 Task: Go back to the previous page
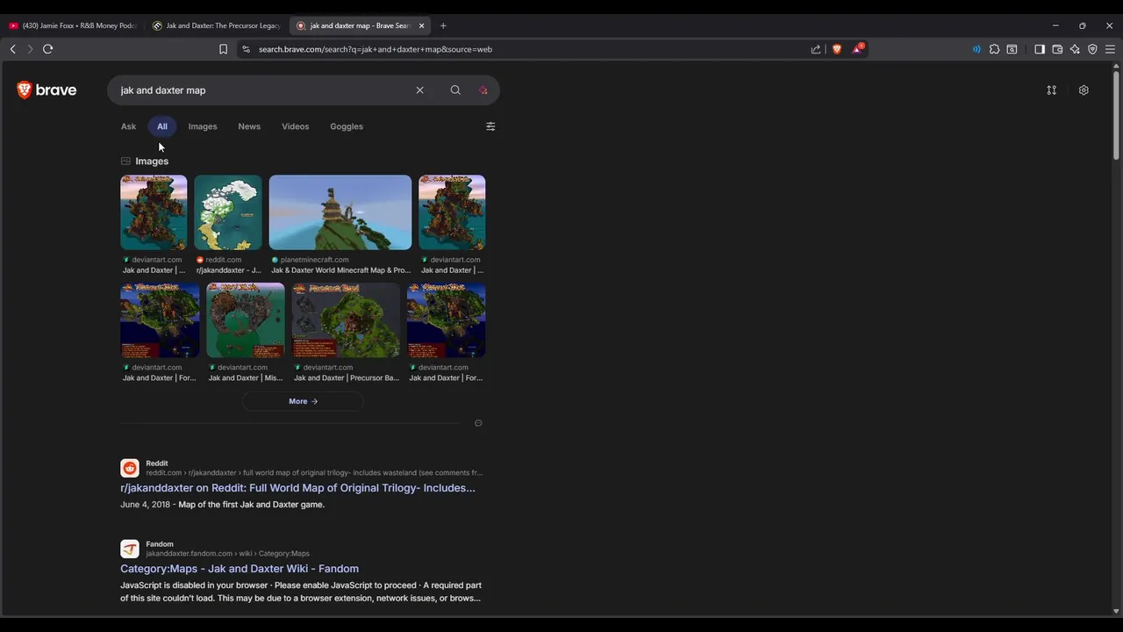coord(12,49)
